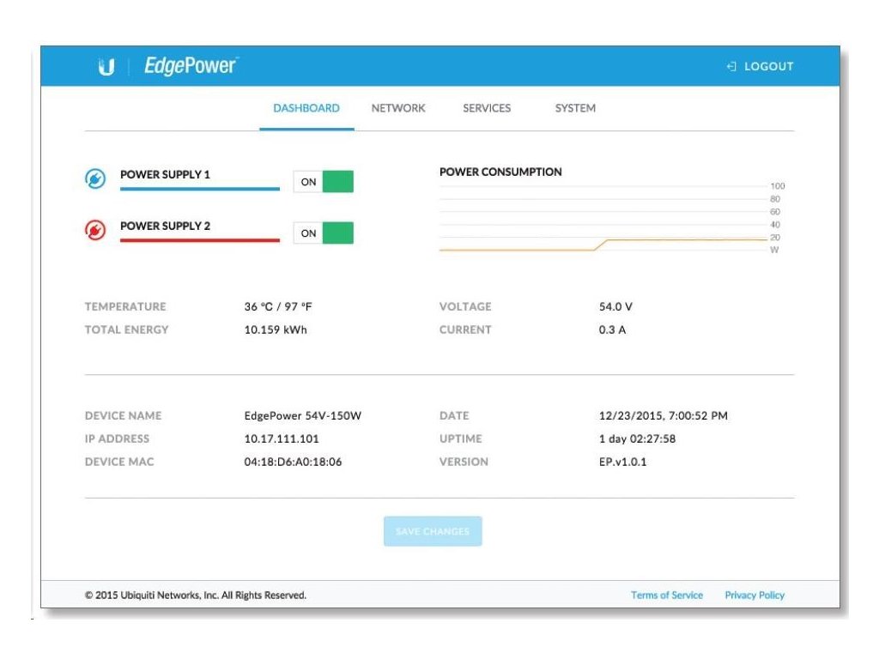Click the device MAC address value
This screenshot has width=879, height=659.
tap(293, 462)
